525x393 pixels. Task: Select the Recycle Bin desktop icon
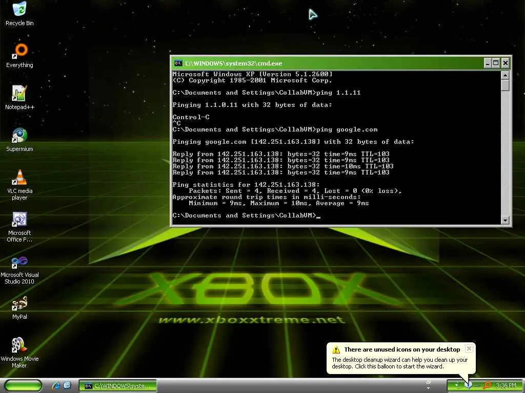[19, 13]
